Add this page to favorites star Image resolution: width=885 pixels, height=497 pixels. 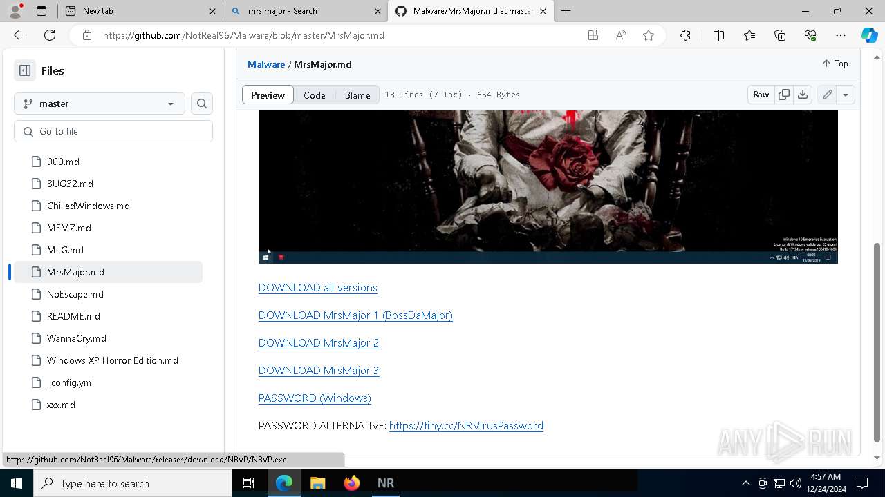pos(649,35)
